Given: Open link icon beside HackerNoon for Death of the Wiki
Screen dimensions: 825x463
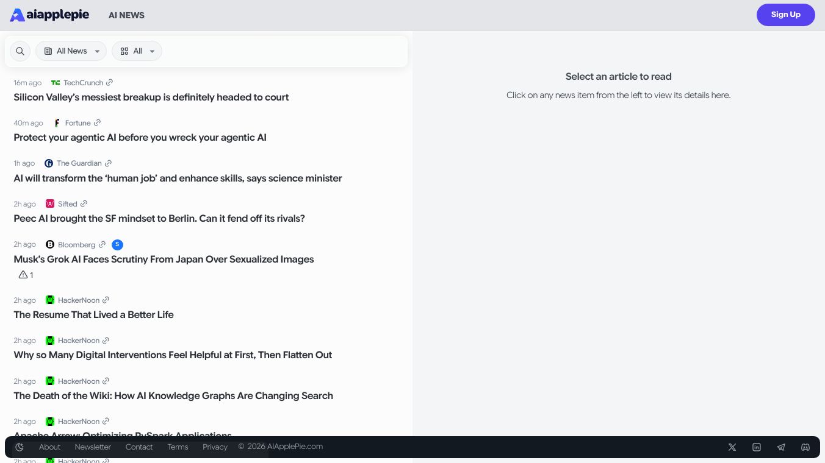Looking at the screenshot, I should (x=106, y=381).
